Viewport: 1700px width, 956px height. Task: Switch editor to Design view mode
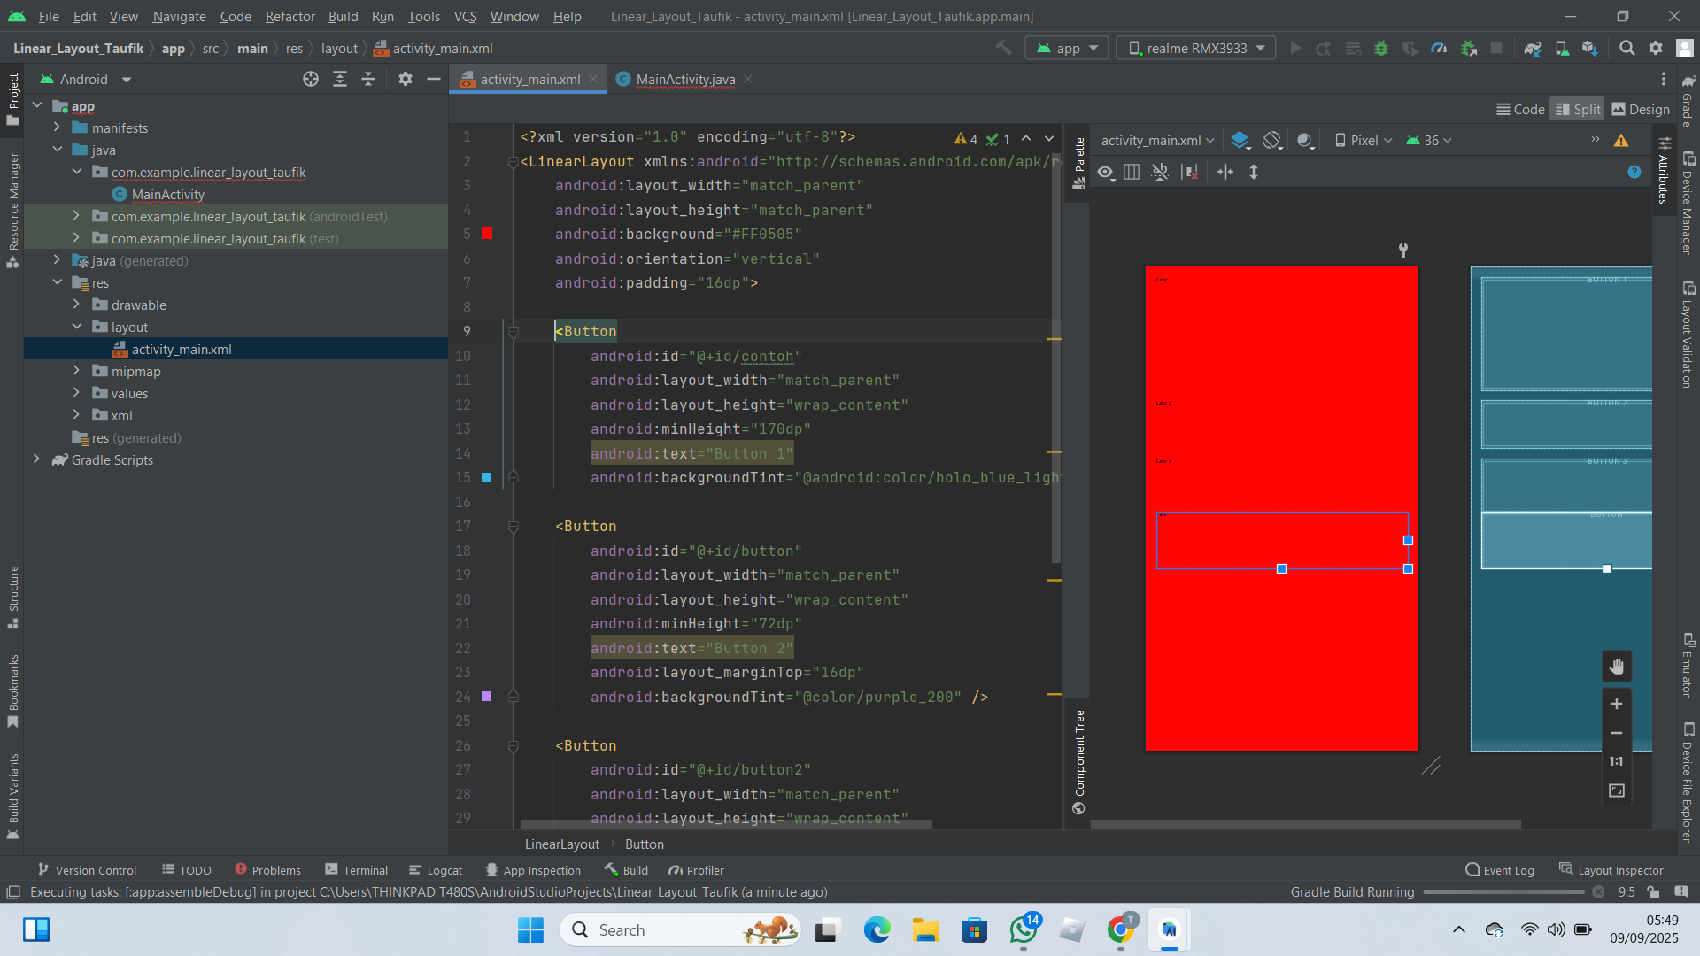coord(1641,109)
